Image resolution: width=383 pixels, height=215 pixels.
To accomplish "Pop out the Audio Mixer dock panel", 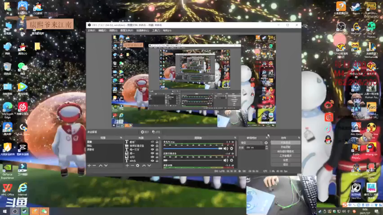I will point(235,138).
